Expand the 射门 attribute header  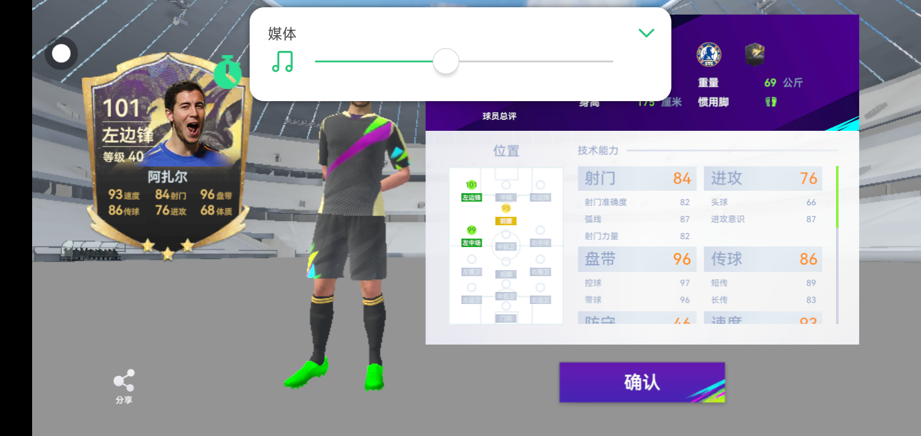click(x=637, y=179)
